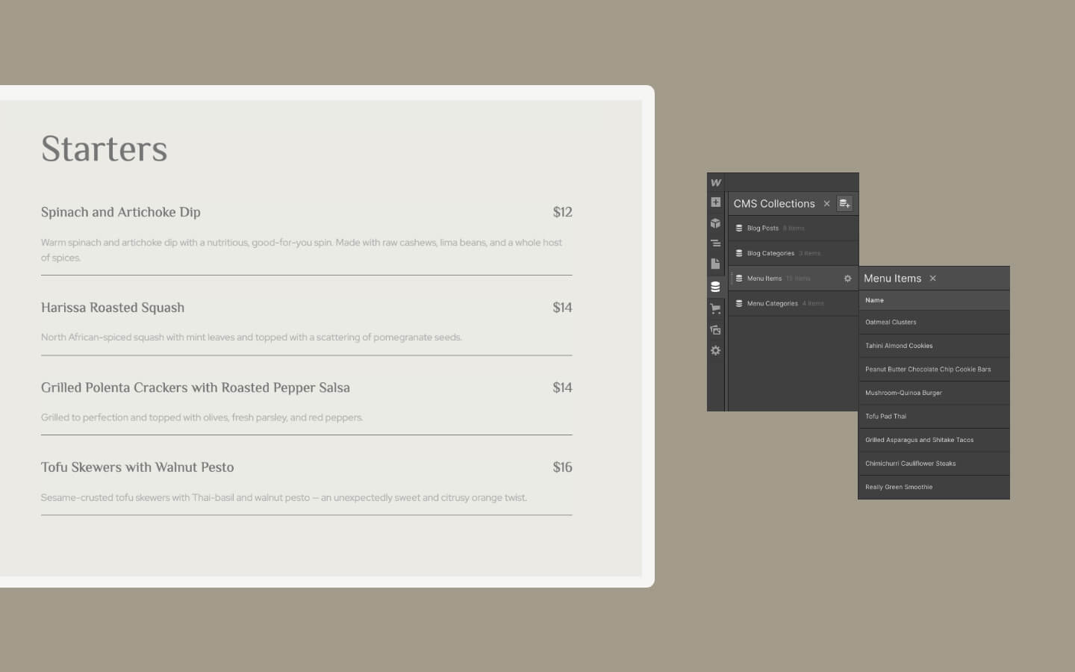Click the Name column header
Viewport: 1075px width, 672px height.
874,300
